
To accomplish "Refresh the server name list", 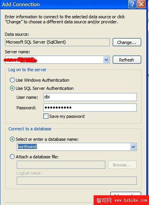I will (127, 60).
